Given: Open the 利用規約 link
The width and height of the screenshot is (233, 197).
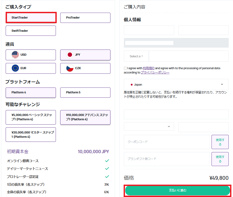Looking at the screenshot, I should tap(149, 68).
